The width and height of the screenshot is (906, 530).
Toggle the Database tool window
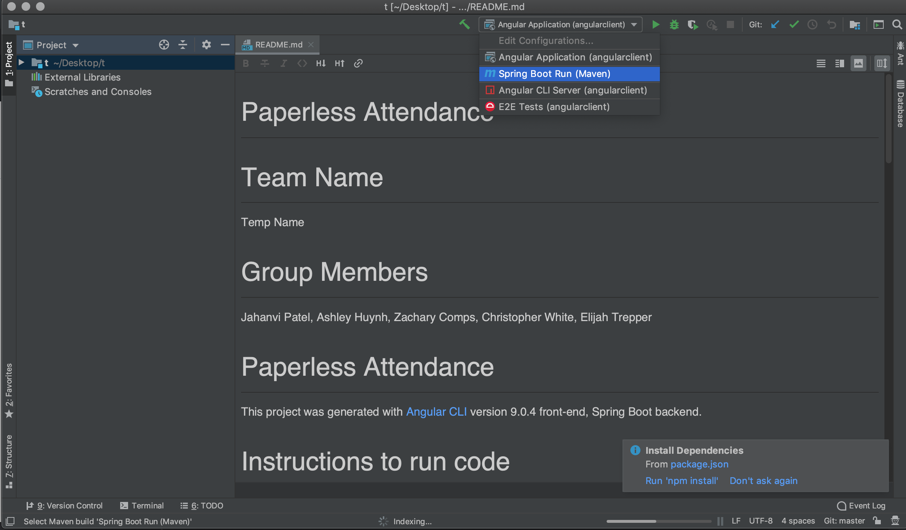pyautogui.click(x=900, y=104)
